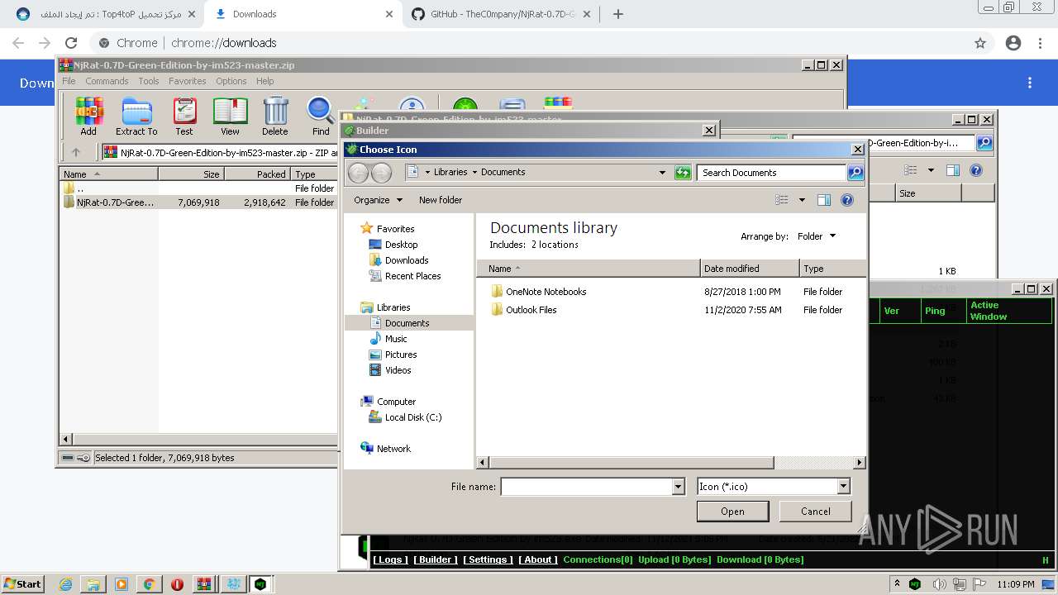Click the WinRAR Add toolbar icon

(88, 117)
